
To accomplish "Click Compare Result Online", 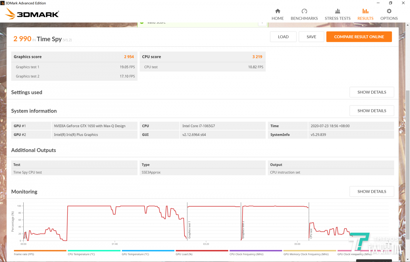I will click(x=359, y=37).
